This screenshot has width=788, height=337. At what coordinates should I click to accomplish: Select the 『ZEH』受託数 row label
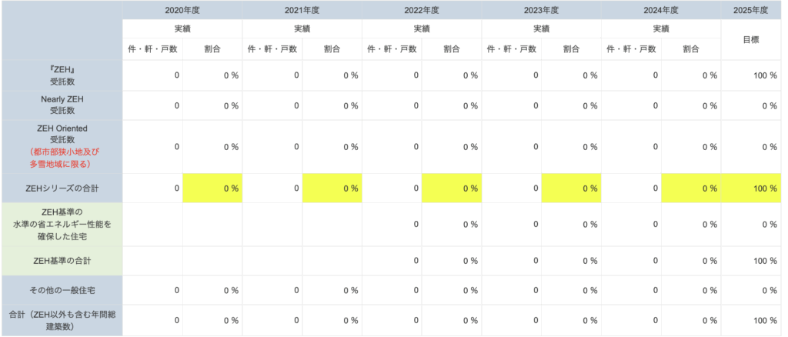61,75
